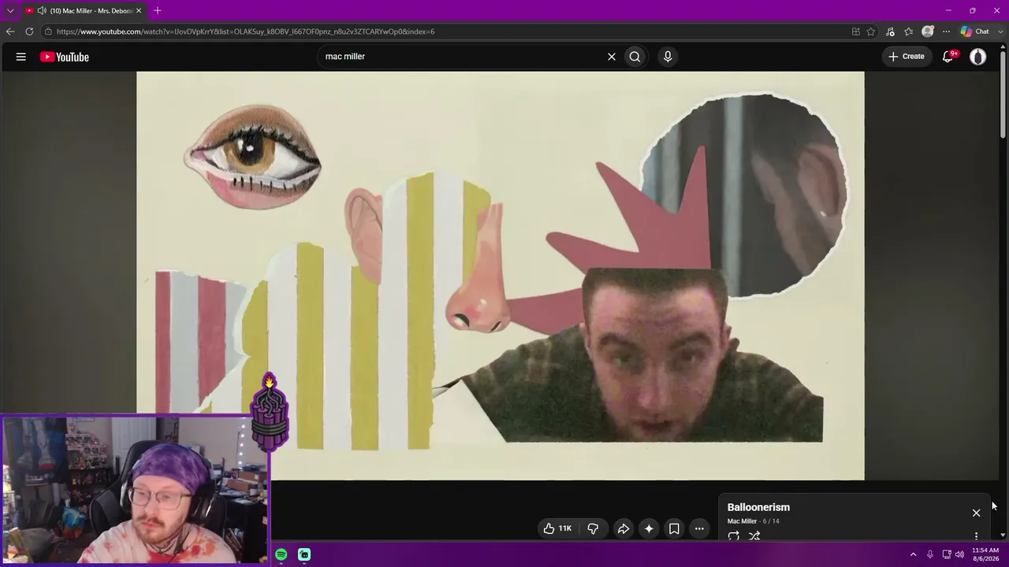Open the green app next to Spotify

coord(304,554)
